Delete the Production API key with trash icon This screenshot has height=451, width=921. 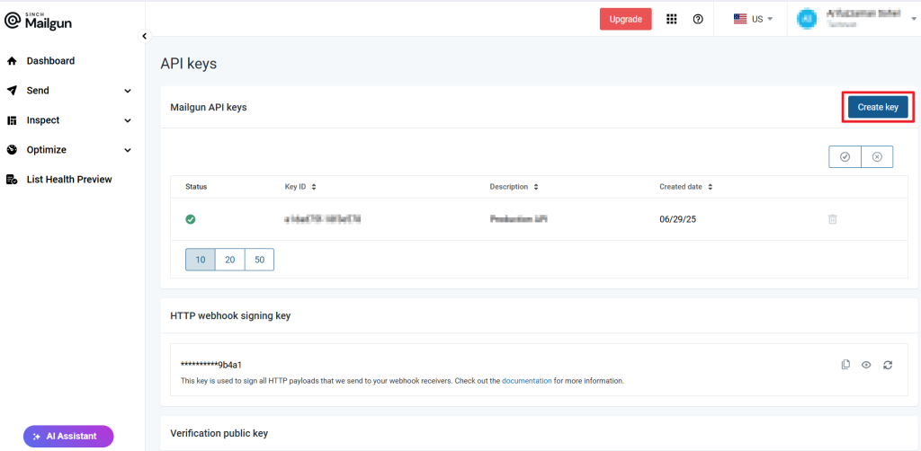832,219
